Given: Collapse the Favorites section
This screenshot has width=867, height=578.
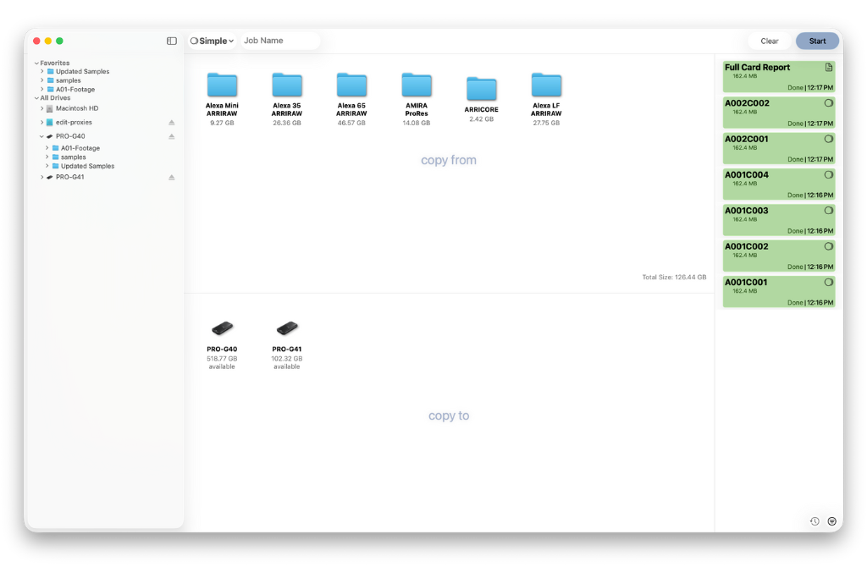Looking at the screenshot, I should [x=36, y=63].
